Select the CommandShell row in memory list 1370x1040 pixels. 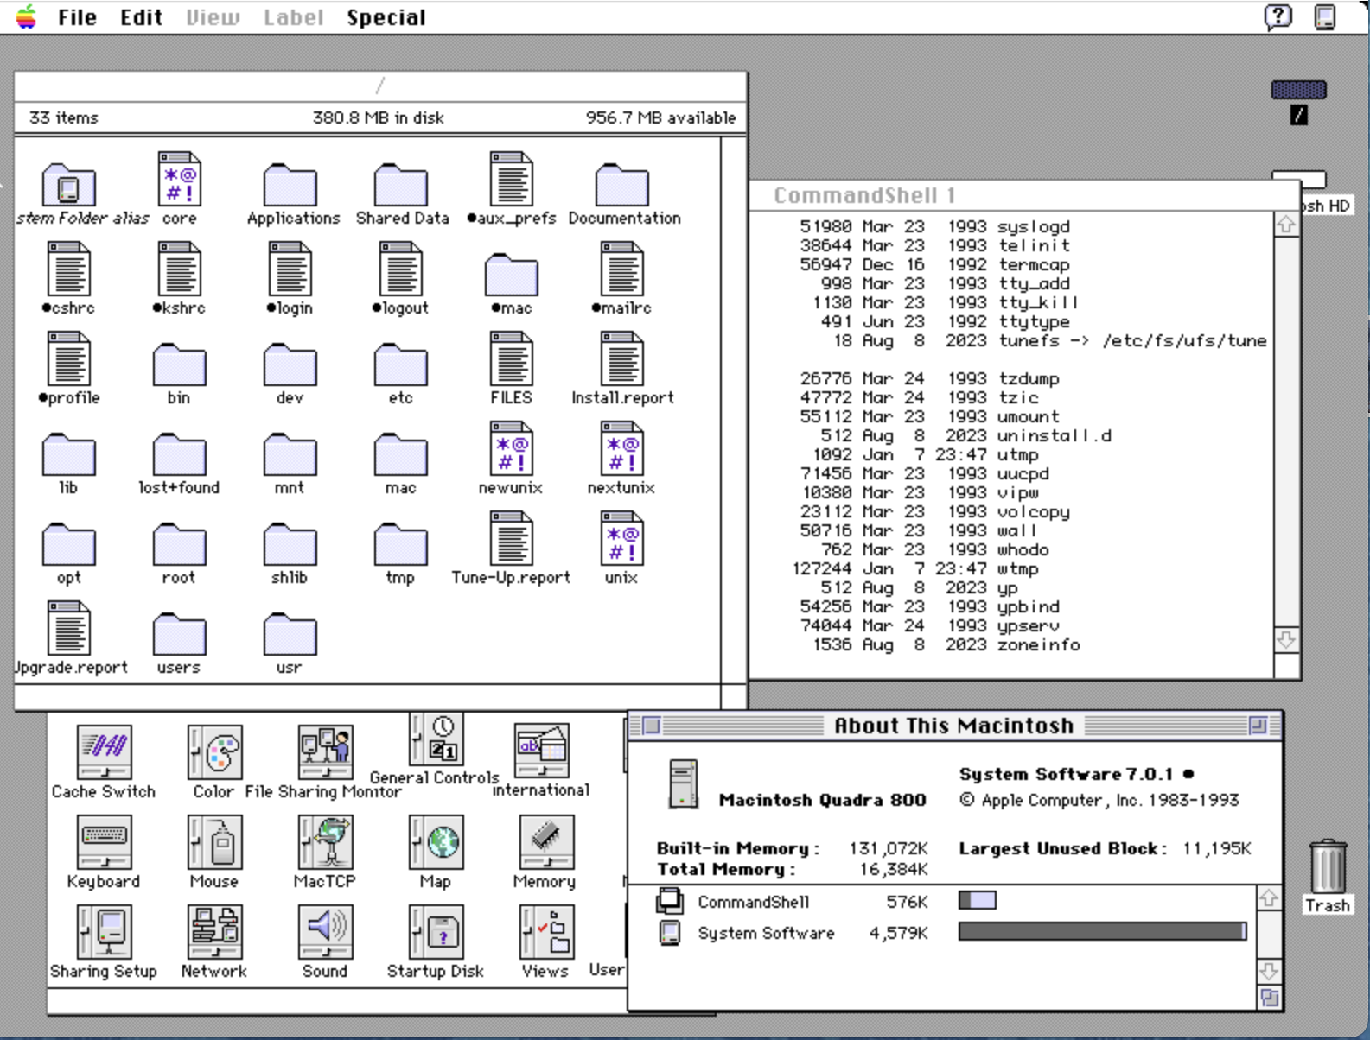pyautogui.click(x=942, y=902)
